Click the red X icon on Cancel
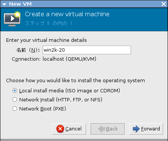This screenshot has width=168, height=141. 60,129
